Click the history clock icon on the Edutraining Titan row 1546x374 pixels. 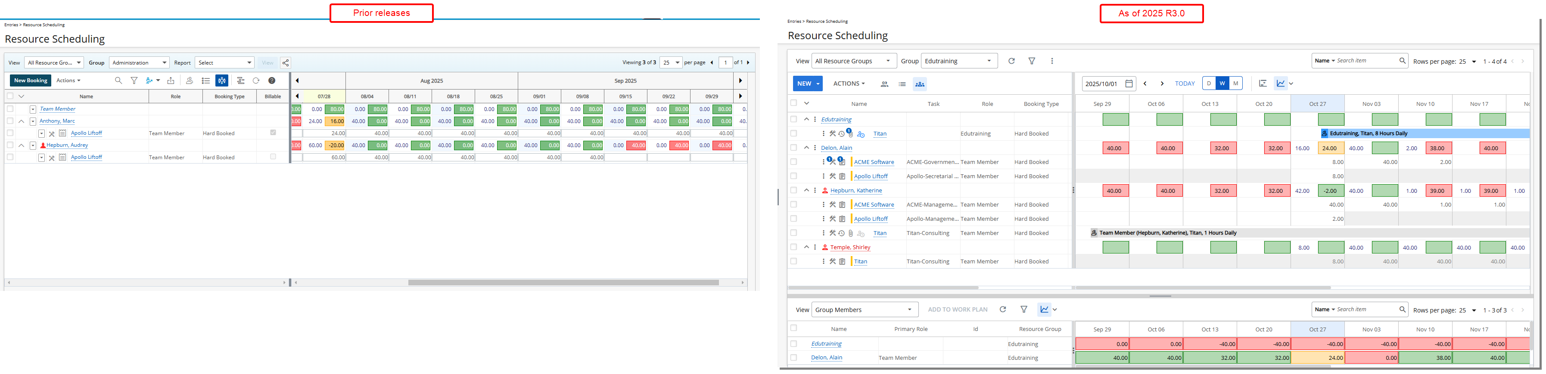point(841,134)
